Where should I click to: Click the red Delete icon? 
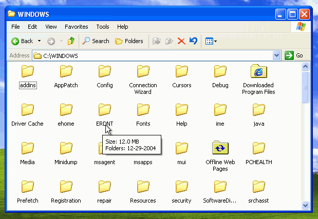181,41
